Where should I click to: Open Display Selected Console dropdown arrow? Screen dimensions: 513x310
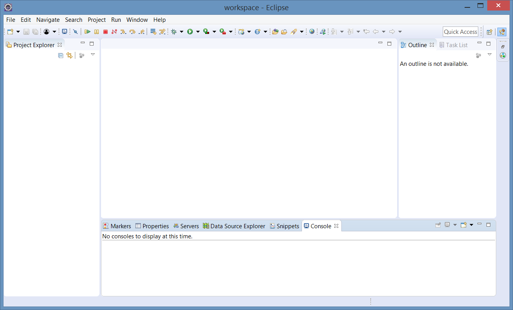click(x=455, y=225)
